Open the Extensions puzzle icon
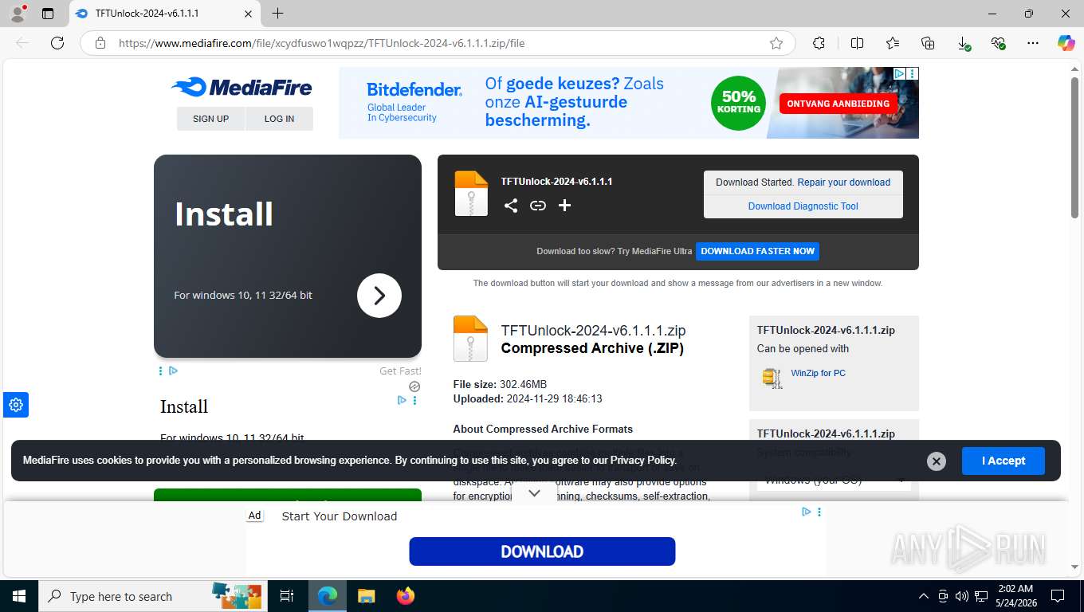The width and height of the screenshot is (1084, 612). (819, 43)
